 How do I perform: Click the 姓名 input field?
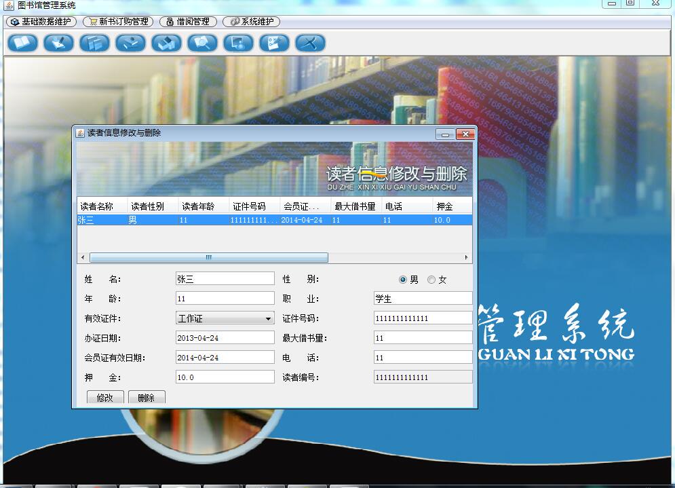point(225,279)
